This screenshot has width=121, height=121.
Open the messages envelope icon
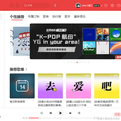pos(119,6)
